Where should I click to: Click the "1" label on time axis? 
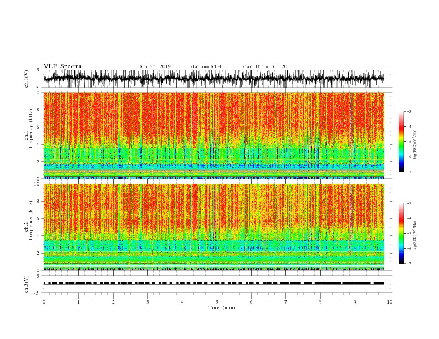(79, 302)
